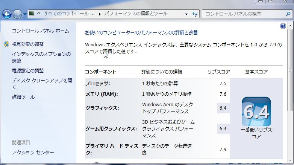This screenshot has height=165, width=294.
Task: Click the 評価についての詳細 column header
Action: pyautogui.click(x=162, y=72)
